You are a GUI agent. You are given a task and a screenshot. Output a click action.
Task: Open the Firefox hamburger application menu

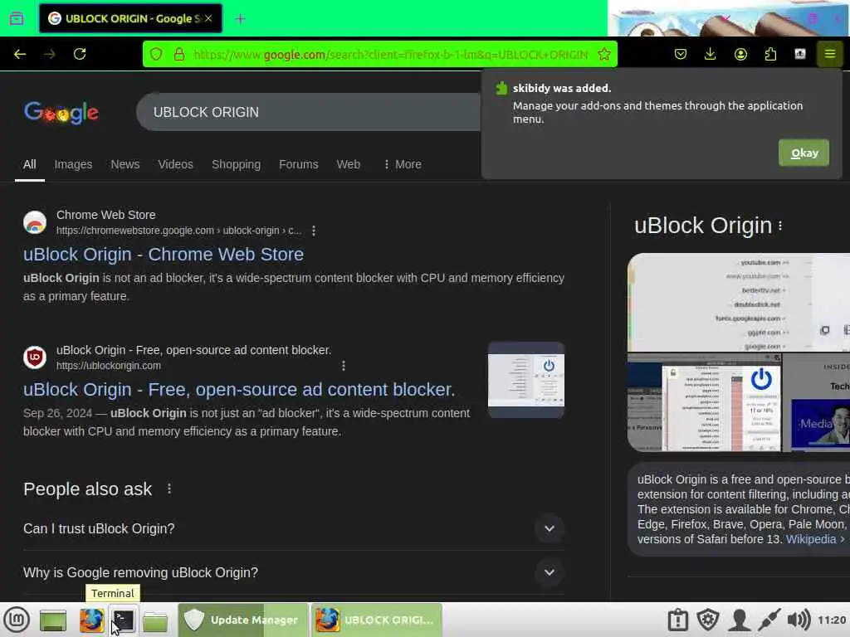(829, 54)
